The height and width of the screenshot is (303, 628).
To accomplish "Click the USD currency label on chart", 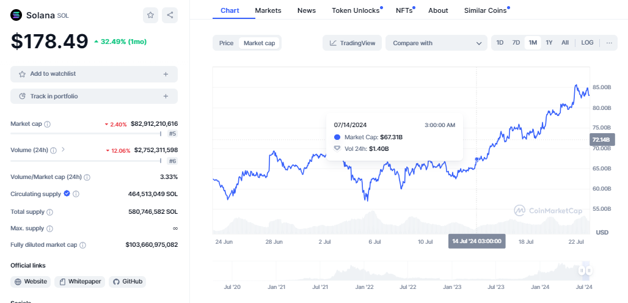I will (602, 233).
